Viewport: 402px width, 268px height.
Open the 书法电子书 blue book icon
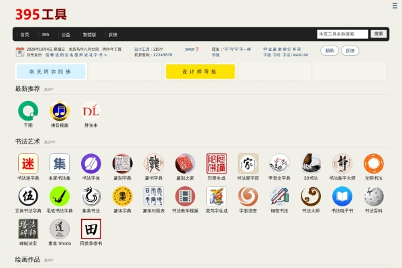pos(342,196)
